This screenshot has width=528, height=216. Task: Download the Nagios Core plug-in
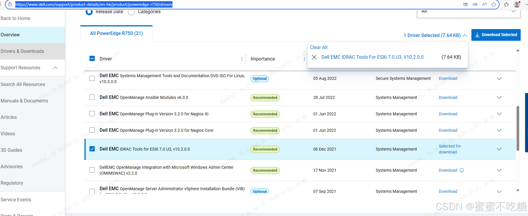click(448, 130)
